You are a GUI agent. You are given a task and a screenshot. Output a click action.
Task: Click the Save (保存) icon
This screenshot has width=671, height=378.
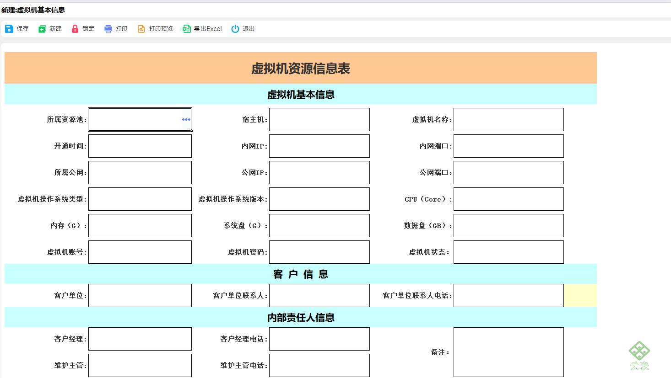coord(9,29)
